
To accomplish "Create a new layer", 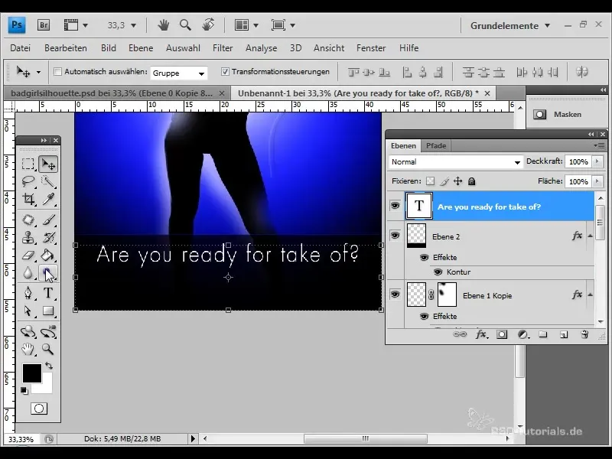I will click(x=564, y=334).
